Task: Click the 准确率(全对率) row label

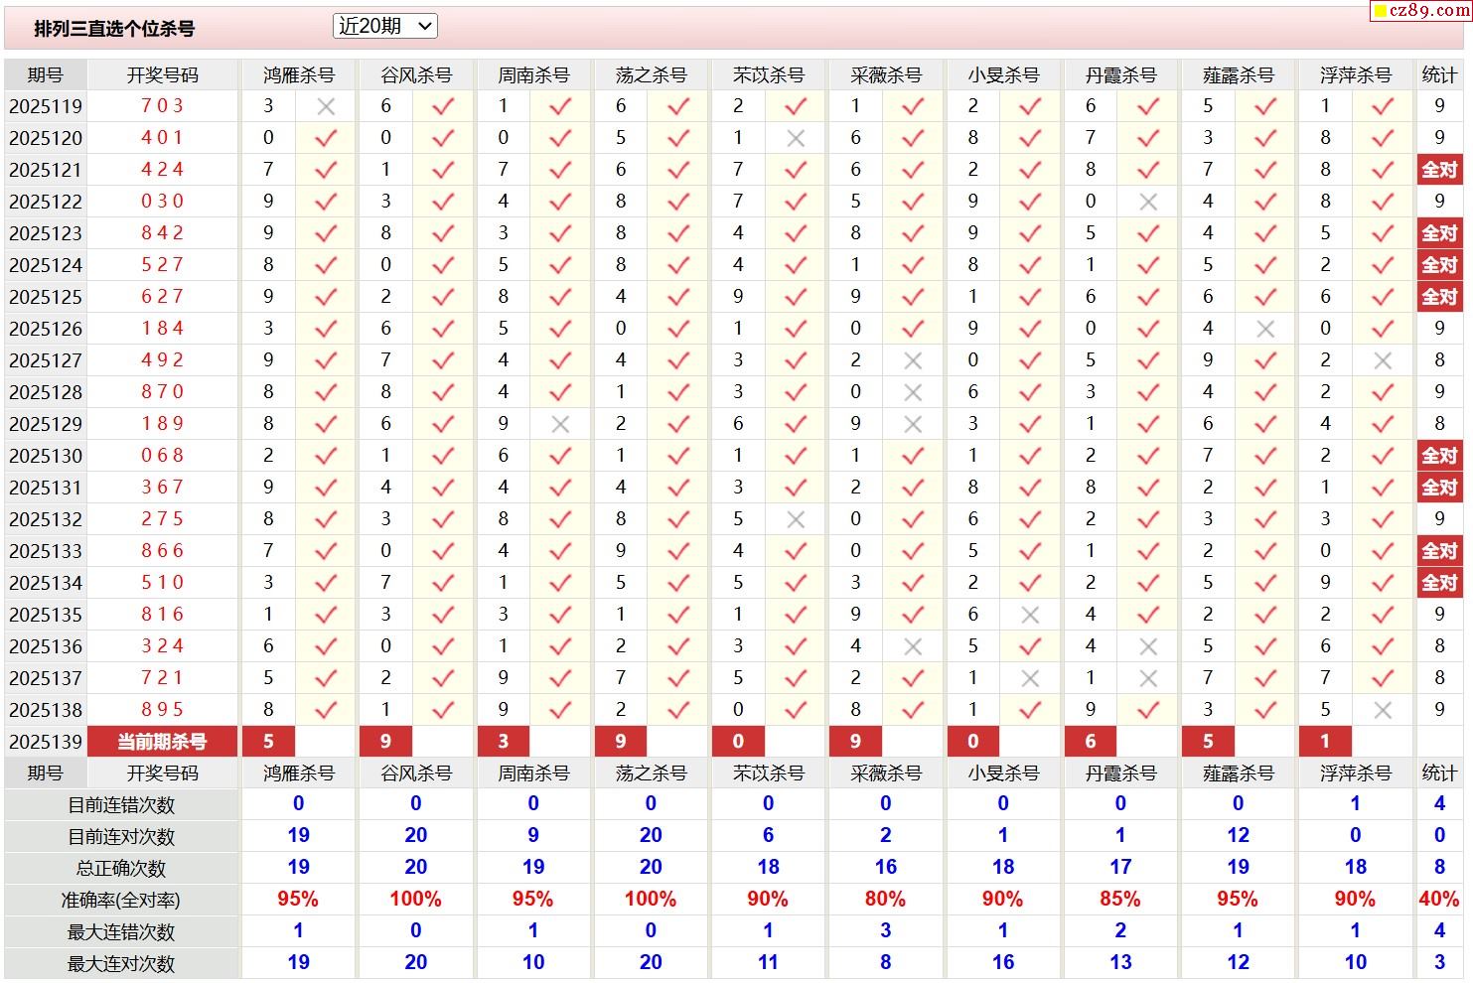Action: point(121,901)
